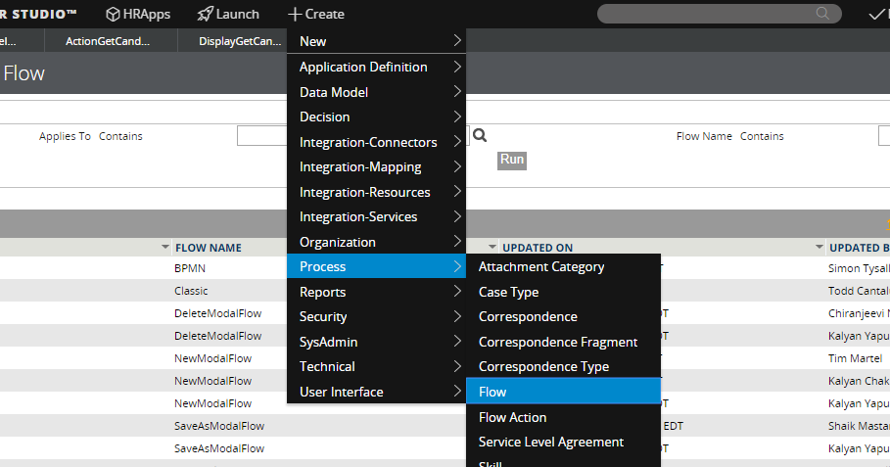Viewport: 890px width, 467px height.
Task: Open the Organization submenu
Action: click(376, 242)
